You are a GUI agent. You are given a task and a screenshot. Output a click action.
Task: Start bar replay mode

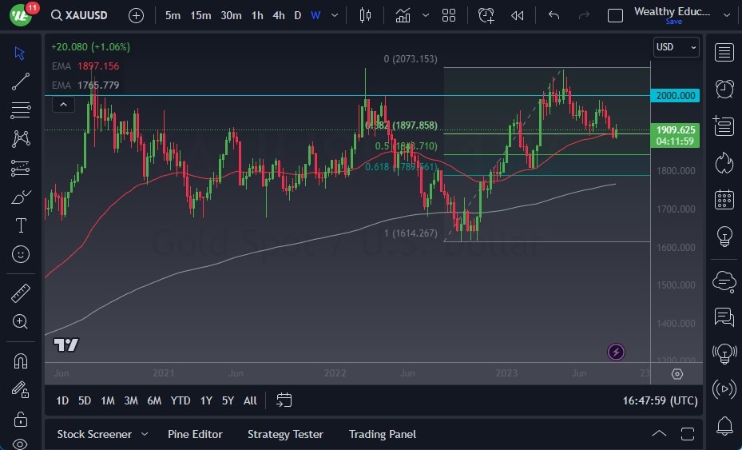pos(518,16)
